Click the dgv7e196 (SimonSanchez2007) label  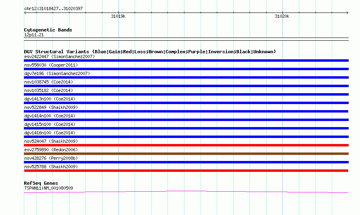57,73
